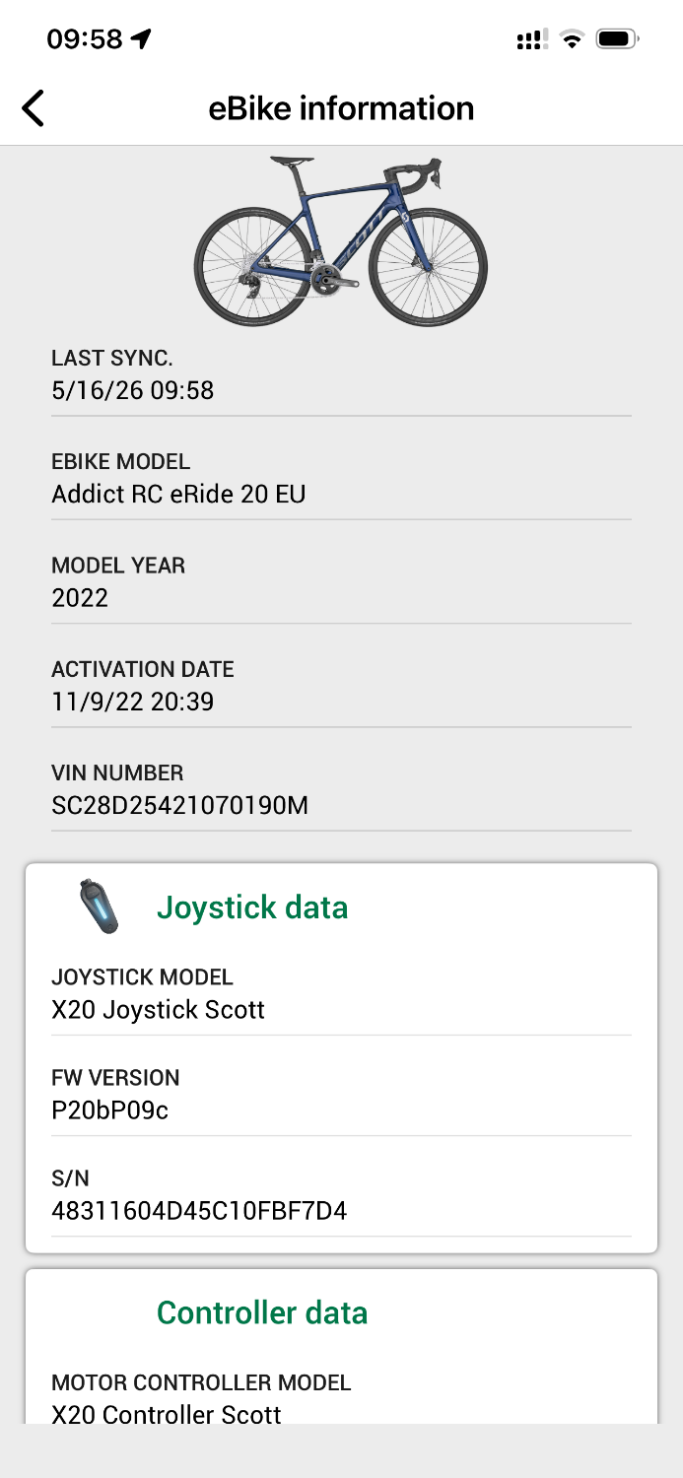This screenshot has width=683, height=1478.
Task: Tap the X20 Controller Scott entry
Action: (167, 1415)
